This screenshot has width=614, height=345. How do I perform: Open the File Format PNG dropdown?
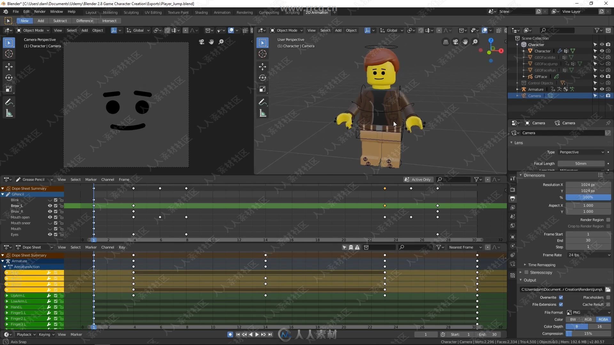tap(589, 312)
